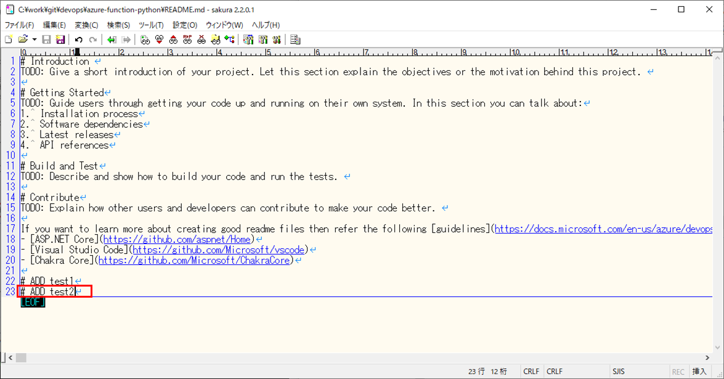
Task: Open the ファイル(F) menu
Action: pos(19,25)
